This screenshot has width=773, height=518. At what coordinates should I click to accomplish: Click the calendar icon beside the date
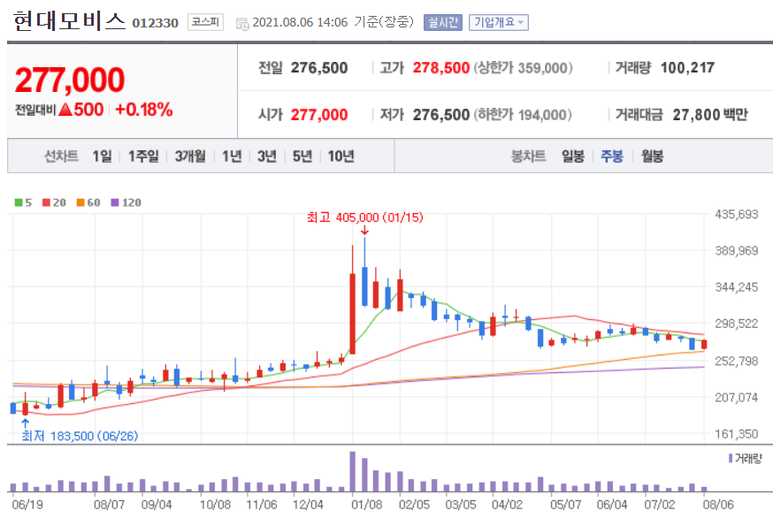(242, 23)
